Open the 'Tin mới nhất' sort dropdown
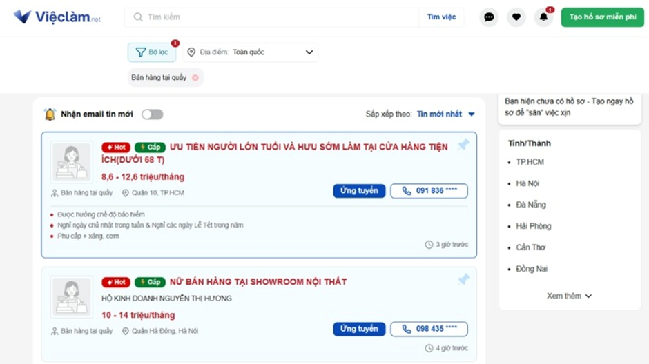The image size is (649, 364). [x=445, y=114]
